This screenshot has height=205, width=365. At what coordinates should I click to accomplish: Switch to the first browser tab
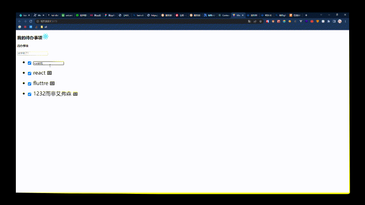click(24, 15)
